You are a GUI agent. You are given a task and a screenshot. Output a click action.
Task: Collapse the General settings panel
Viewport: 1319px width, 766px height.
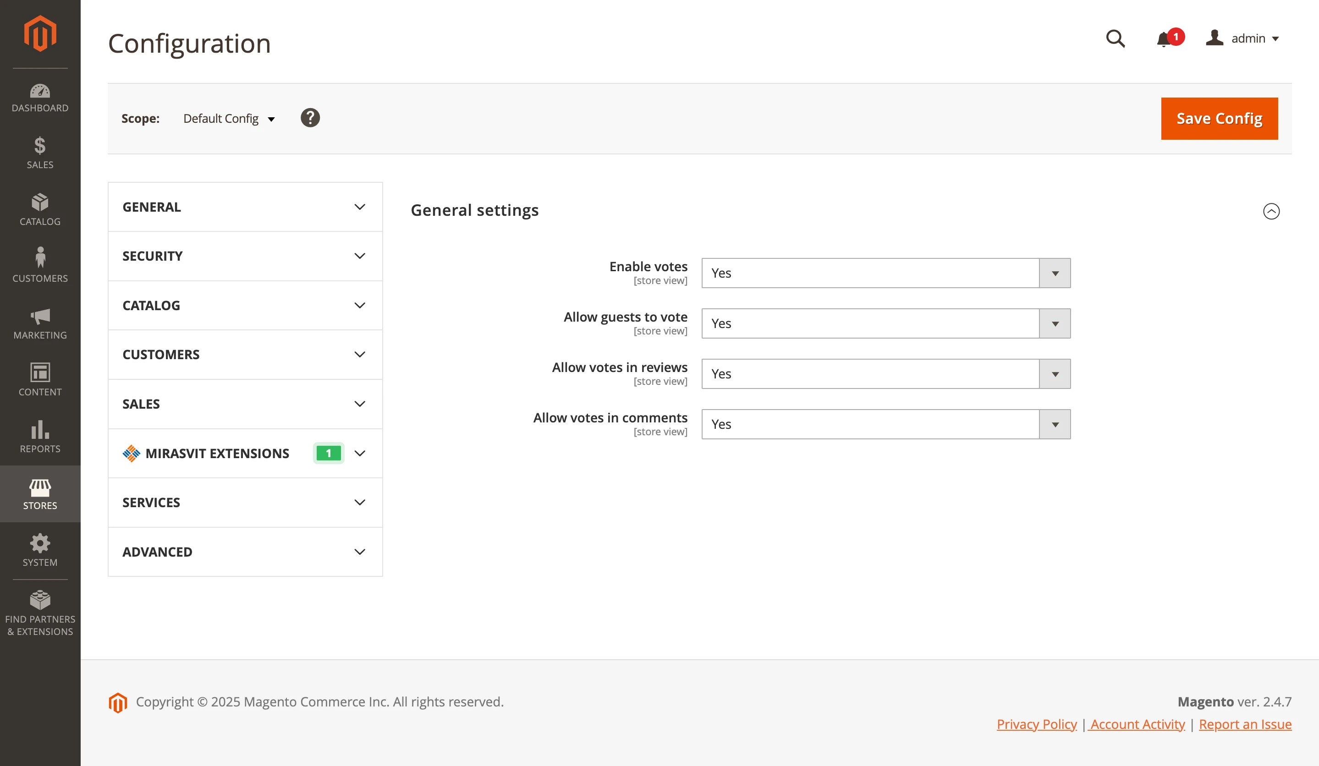tap(1271, 211)
